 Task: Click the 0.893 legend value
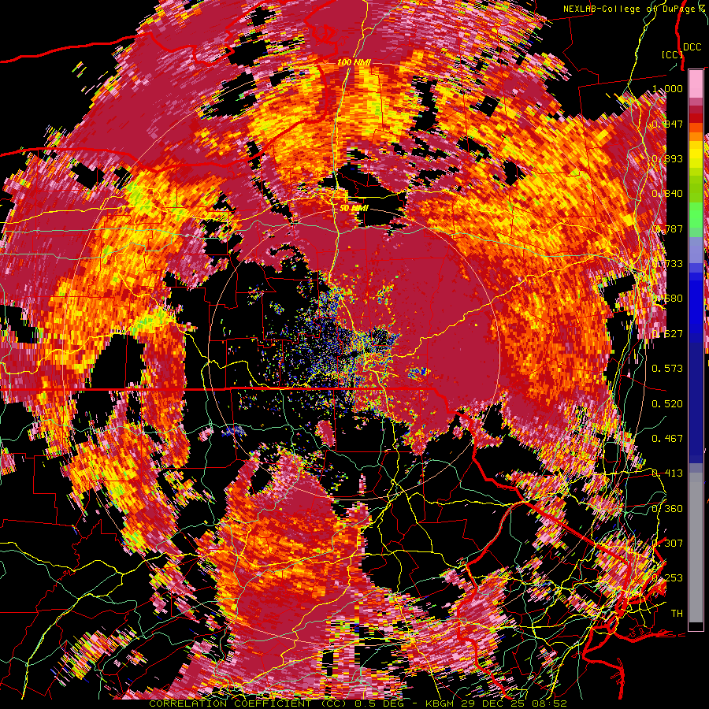pos(667,158)
